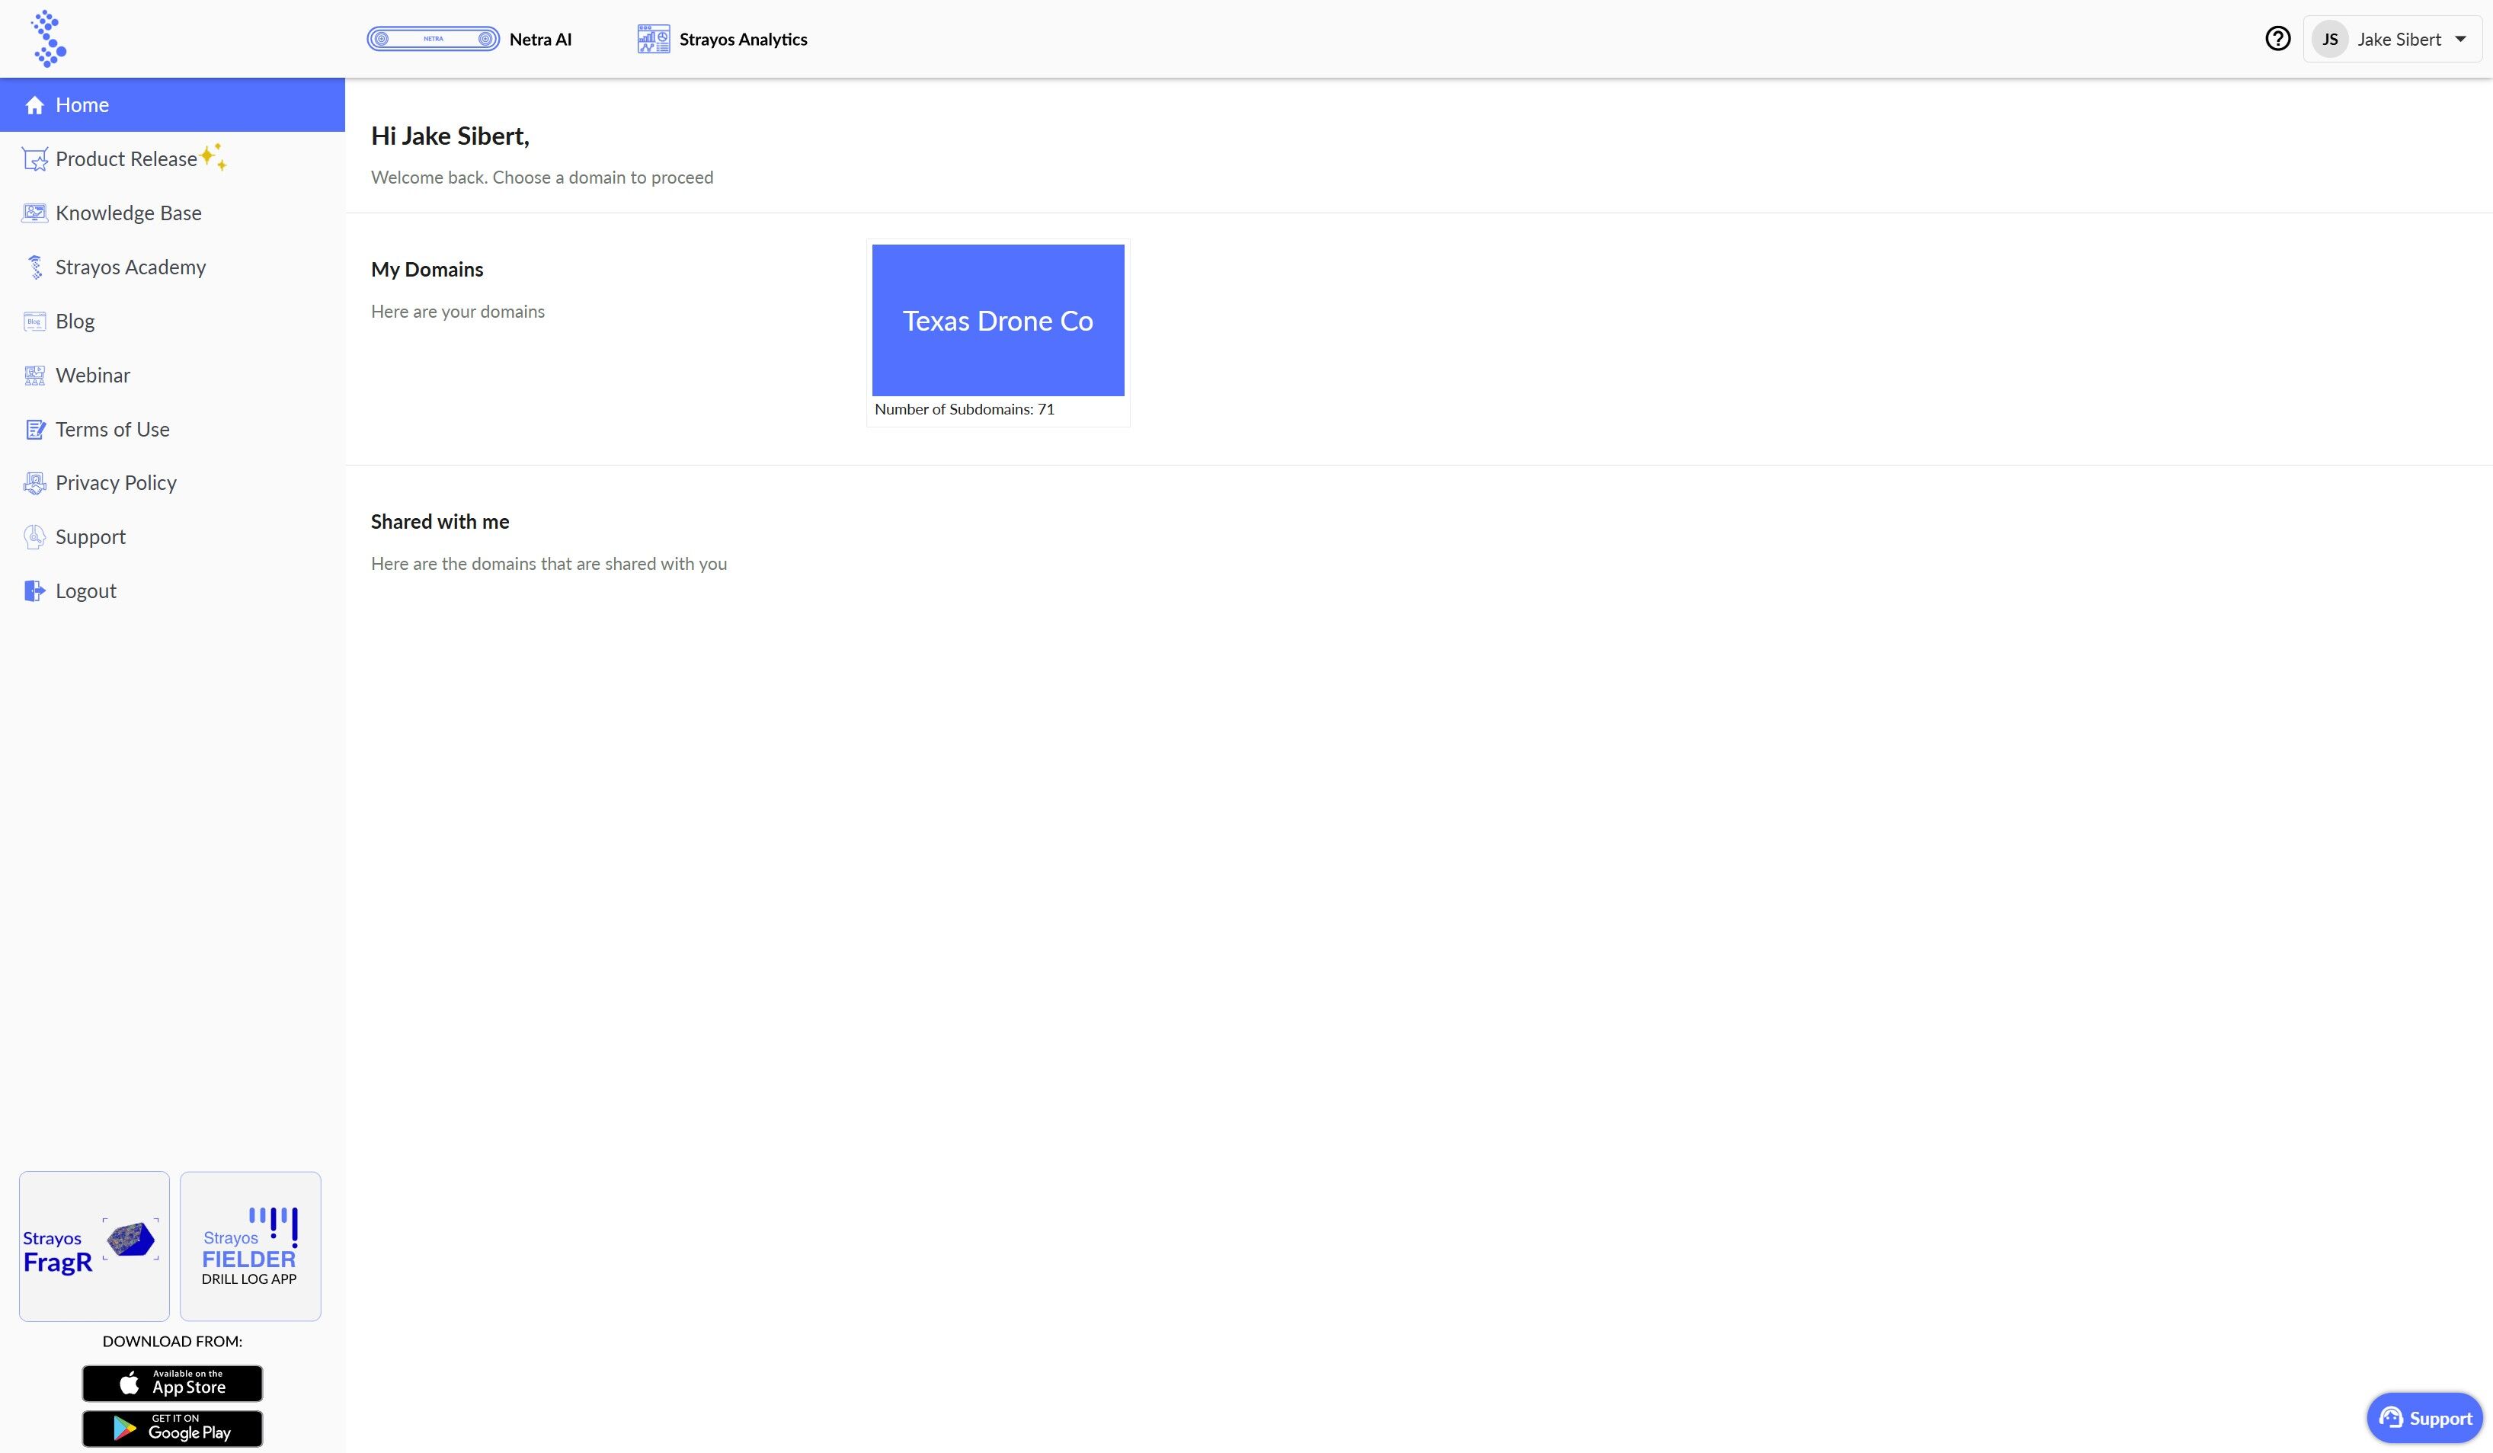Click the 'DOWNLOAD FROM:' label
The image size is (2493, 1453).
click(172, 1343)
